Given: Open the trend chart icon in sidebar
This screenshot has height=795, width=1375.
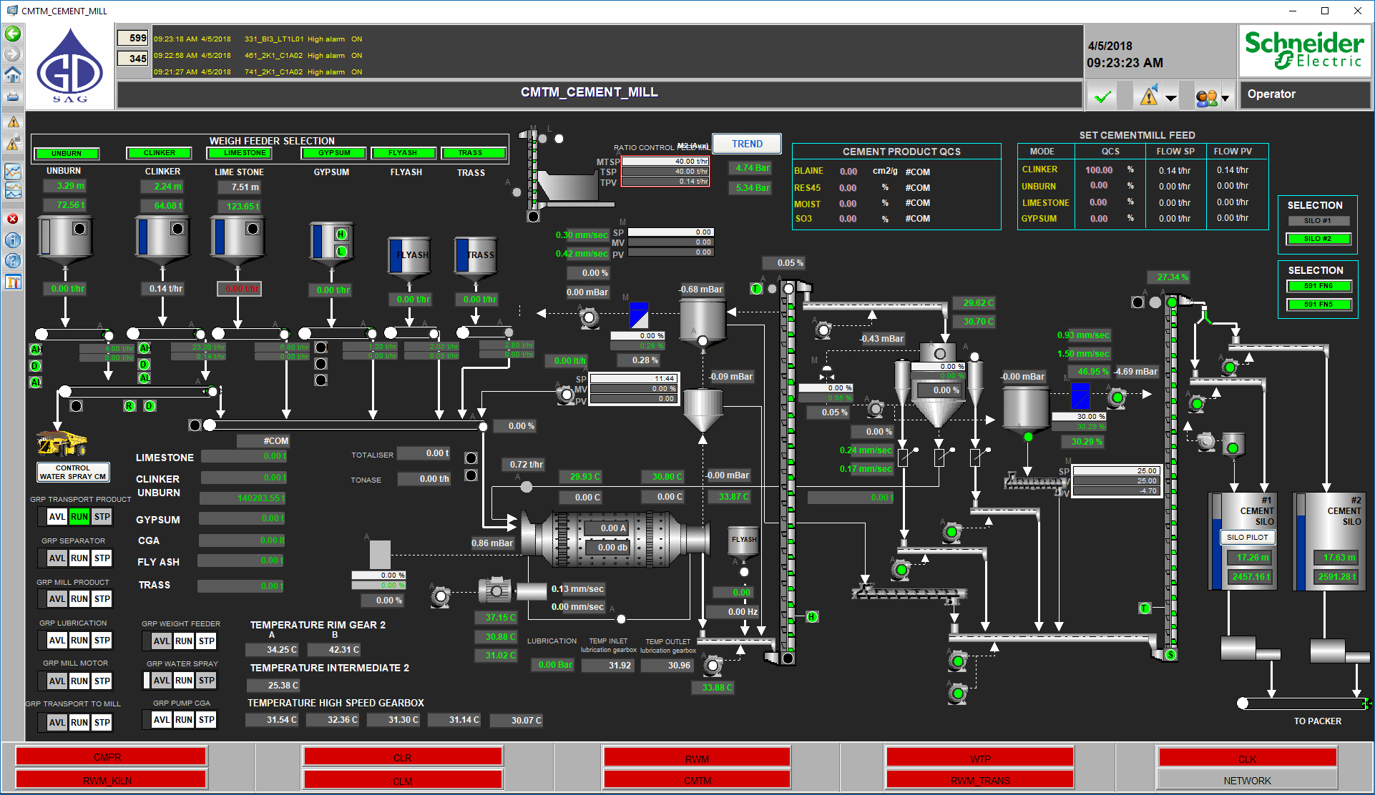Looking at the screenshot, I should [x=13, y=171].
